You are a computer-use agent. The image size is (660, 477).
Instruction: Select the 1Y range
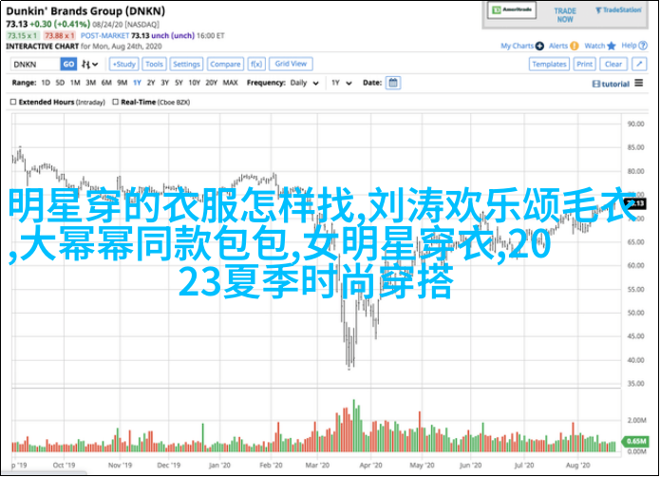[x=137, y=83]
